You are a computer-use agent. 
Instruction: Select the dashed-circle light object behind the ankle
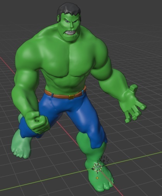104,161
